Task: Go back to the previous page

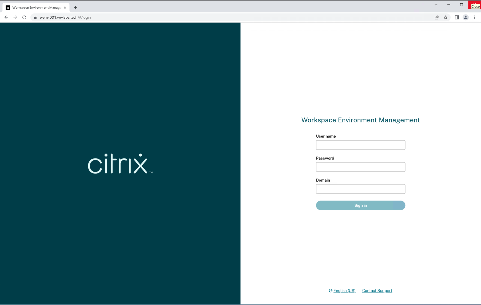Action: point(6,17)
